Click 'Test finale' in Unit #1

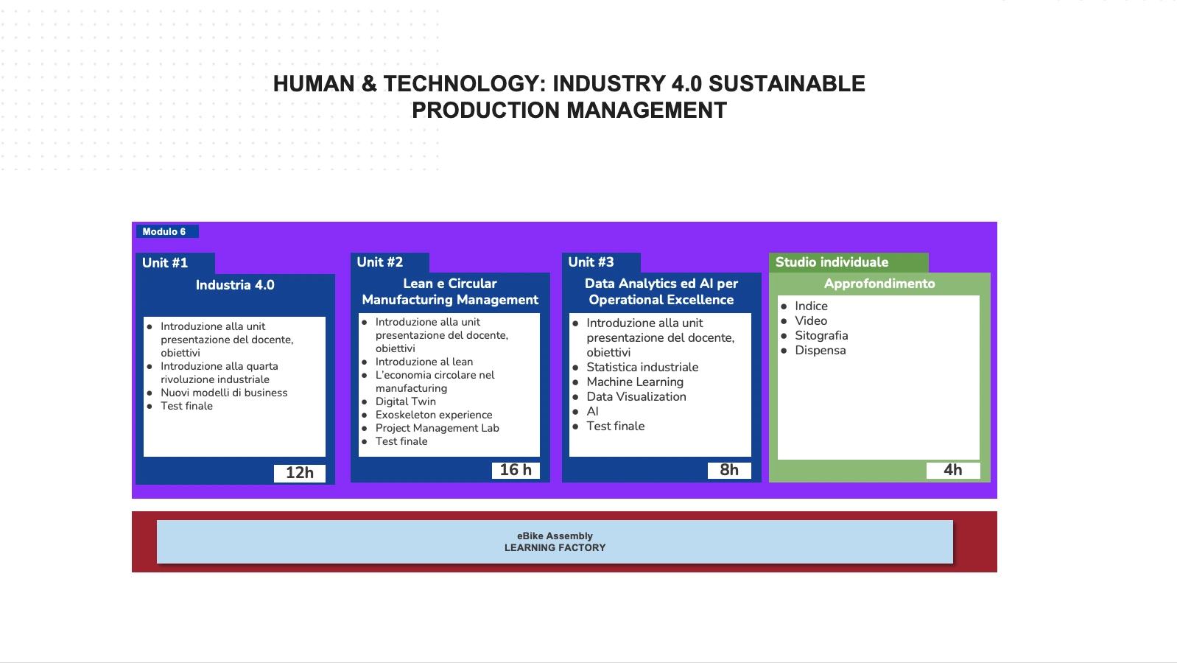click(187, 406)
